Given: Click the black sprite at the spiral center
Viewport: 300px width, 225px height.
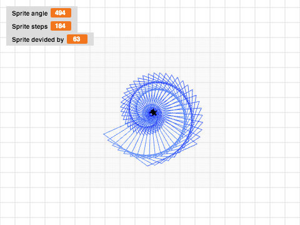Looking at the screenshot, I should click(x=153, y=112).
